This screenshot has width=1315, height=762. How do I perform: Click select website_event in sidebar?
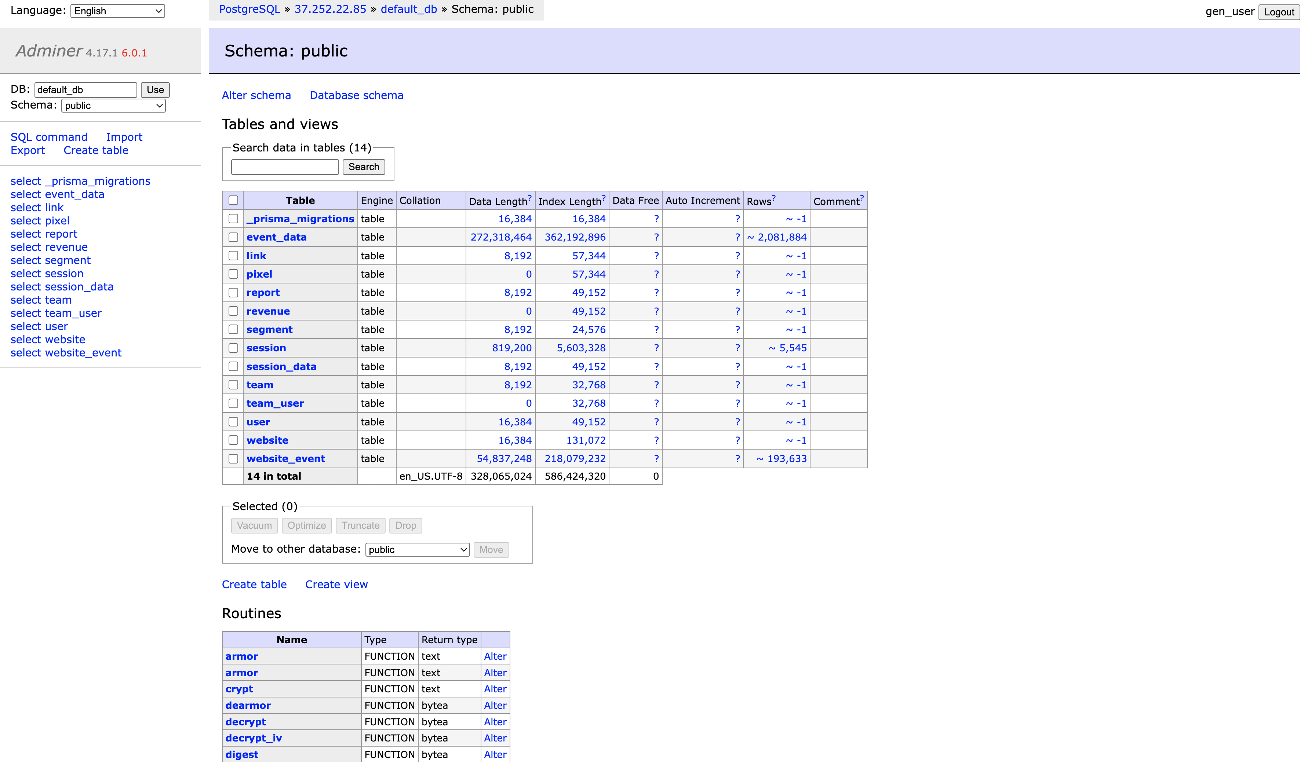tap(66, 352)
